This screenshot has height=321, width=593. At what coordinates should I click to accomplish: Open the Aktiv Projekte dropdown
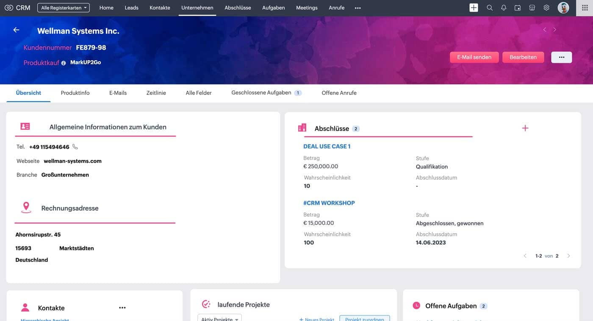click(220, 318)
